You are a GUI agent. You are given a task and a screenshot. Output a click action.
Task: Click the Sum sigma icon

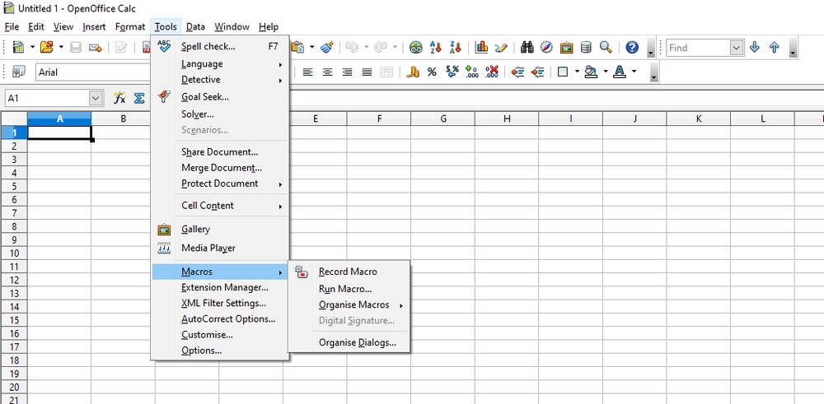click(139, 98)
